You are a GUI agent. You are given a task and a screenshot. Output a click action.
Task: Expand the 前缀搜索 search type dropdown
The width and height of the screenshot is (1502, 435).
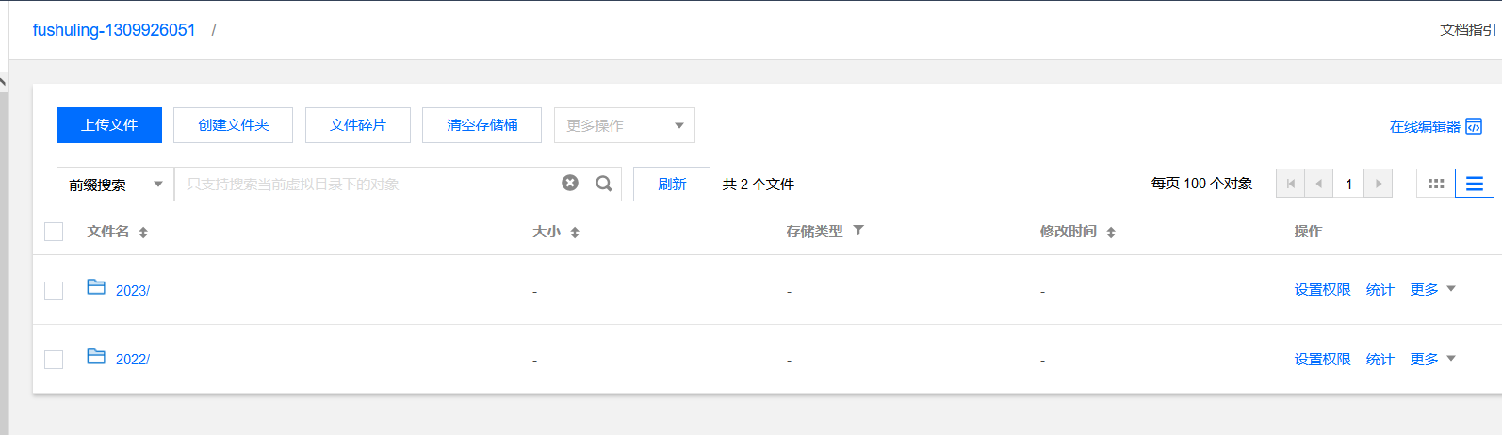coord(115,185)
